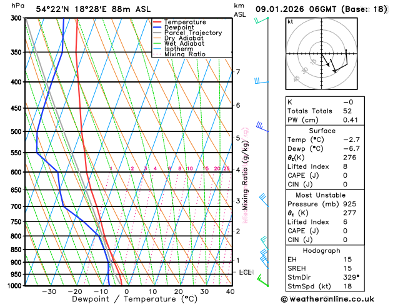Click the Most Unstable Pressure value 925

(x=350, y=204)
